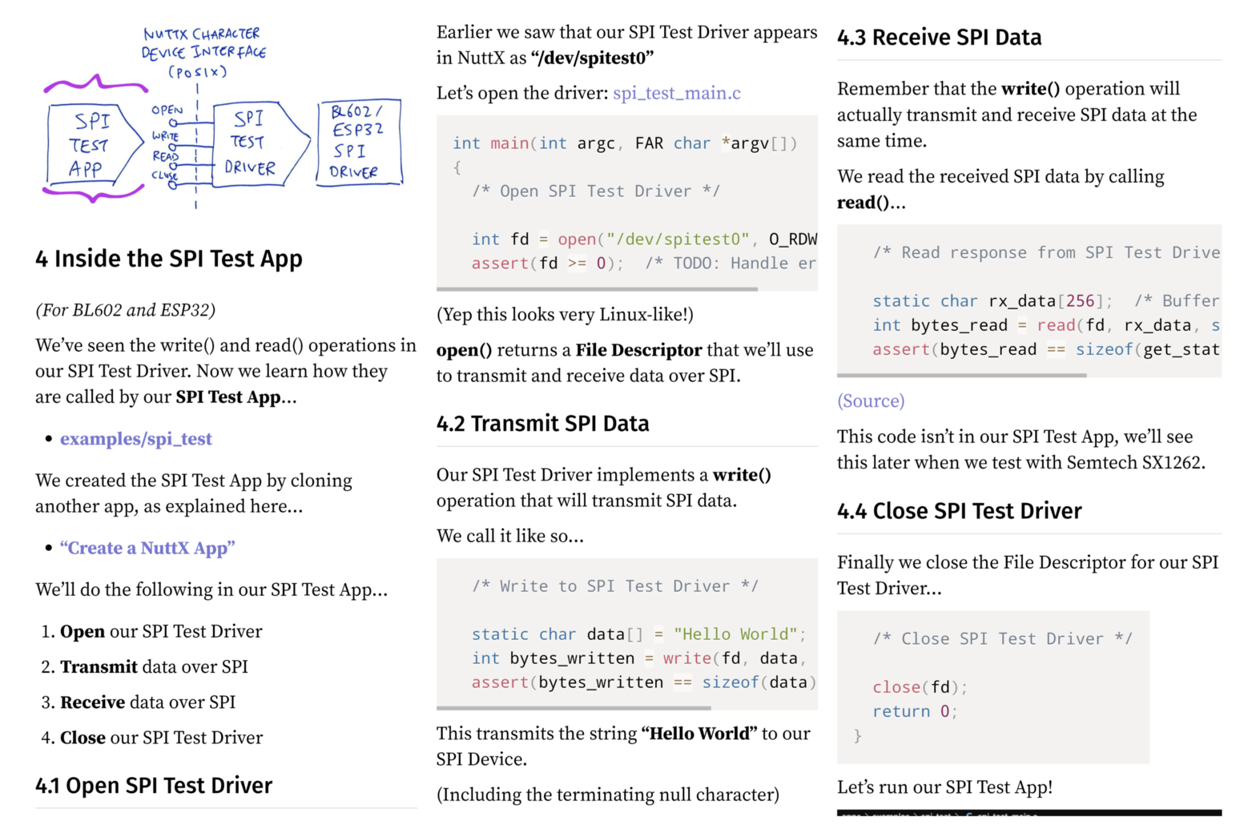Click scrollbar under the open() code block
The image size is (1256, 837).
tap(597, 289)
